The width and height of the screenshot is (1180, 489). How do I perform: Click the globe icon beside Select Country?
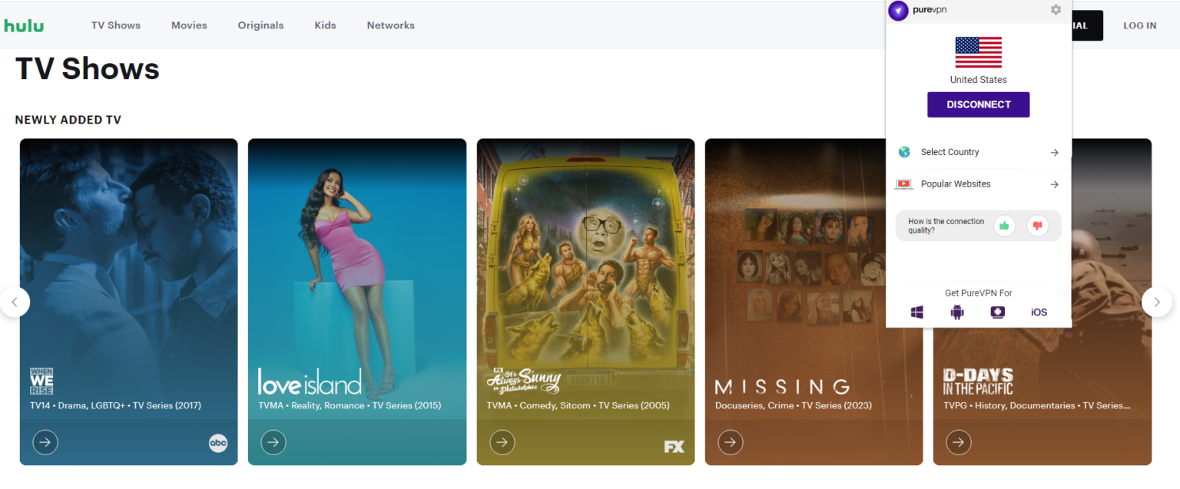(904, 152)
